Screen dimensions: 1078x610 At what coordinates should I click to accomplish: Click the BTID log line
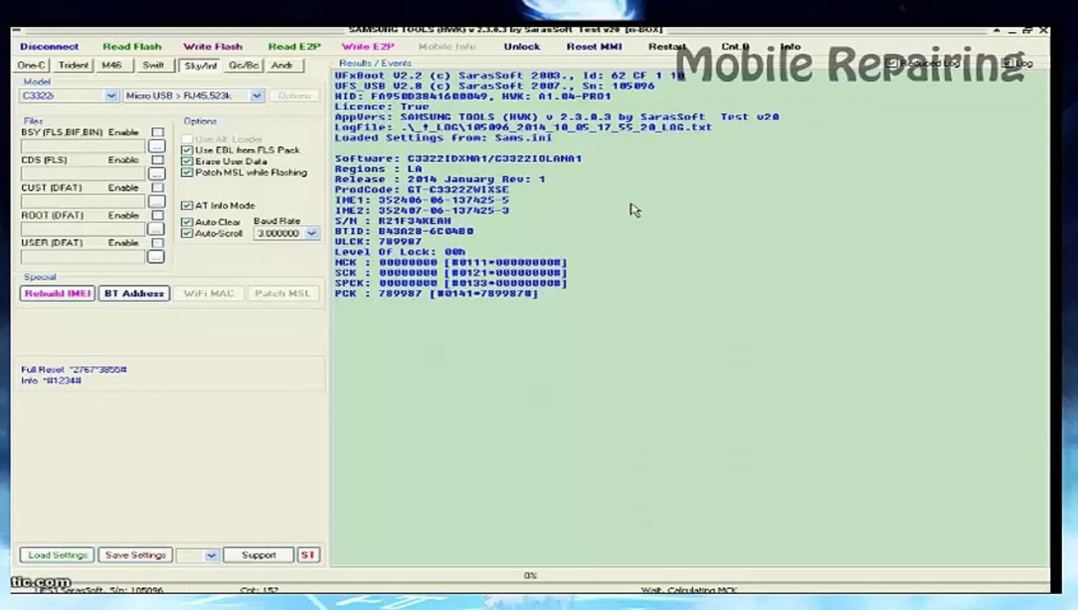point(404,231)
